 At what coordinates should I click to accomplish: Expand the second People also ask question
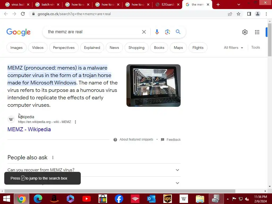point(94,183)
